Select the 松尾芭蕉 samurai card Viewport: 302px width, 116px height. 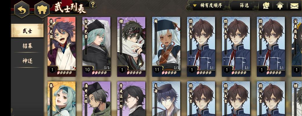point(97,47)
